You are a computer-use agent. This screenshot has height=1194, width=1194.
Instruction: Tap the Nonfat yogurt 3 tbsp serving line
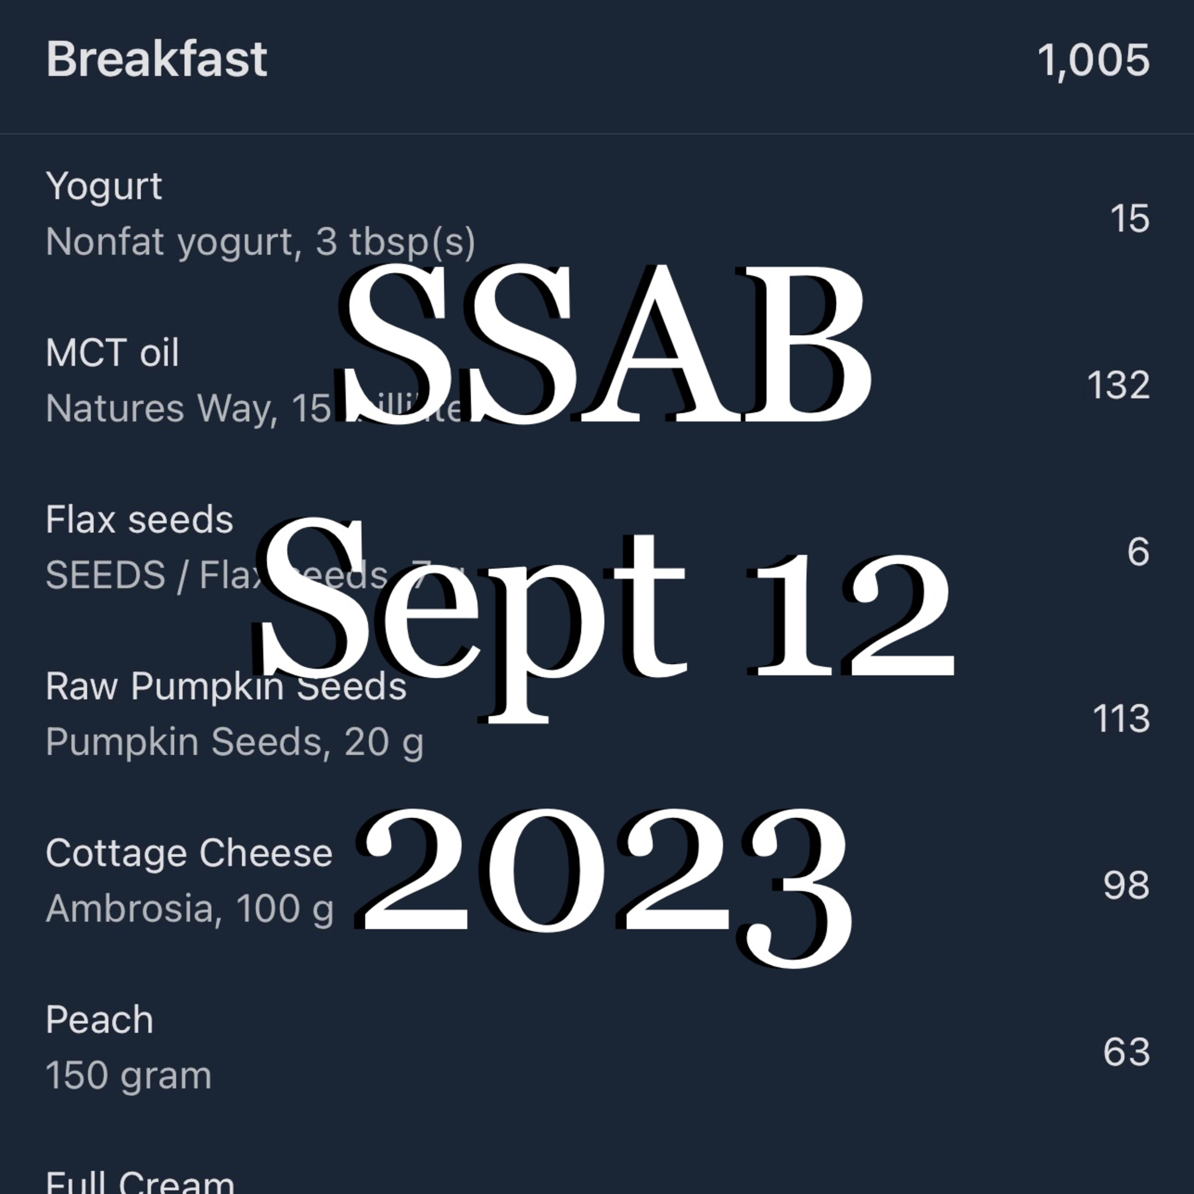pyautogui.click(x=260, y=242)
